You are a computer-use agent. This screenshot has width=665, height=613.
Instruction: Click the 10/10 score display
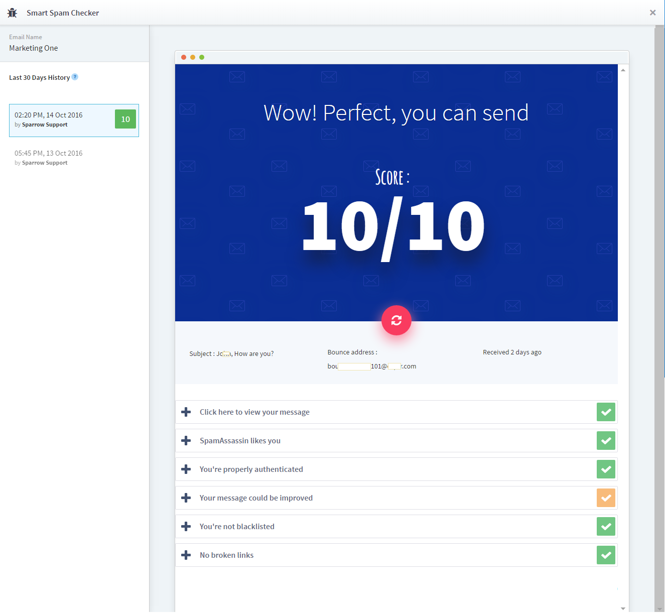click(x=393, y=228)
